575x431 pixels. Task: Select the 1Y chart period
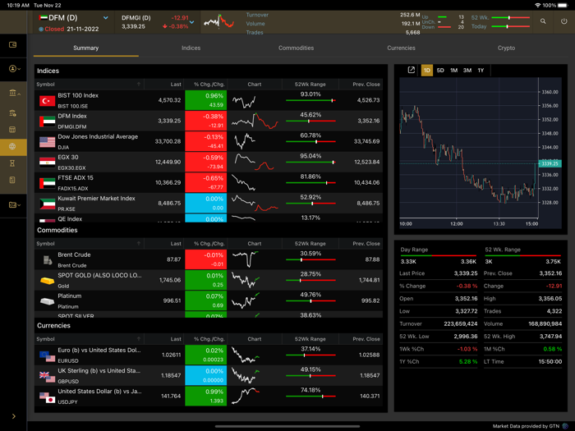coord(481,71)
